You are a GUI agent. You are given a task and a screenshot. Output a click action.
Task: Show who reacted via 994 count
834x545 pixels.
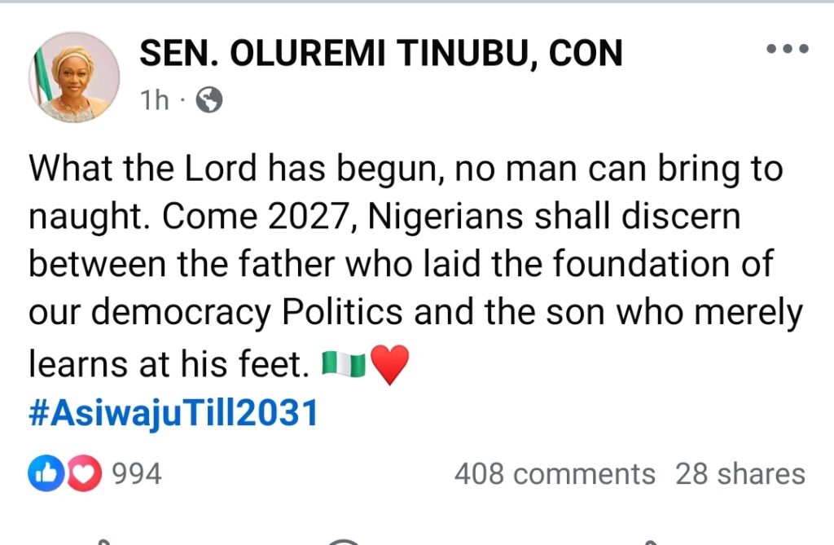point(136,474)
